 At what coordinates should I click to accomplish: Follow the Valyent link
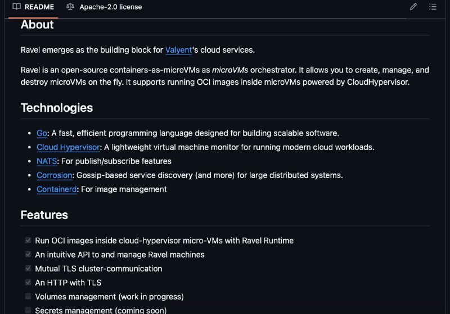(178, 50)
